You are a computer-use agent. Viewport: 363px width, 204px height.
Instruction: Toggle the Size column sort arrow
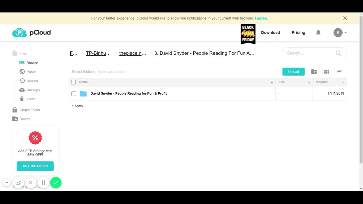309,82
